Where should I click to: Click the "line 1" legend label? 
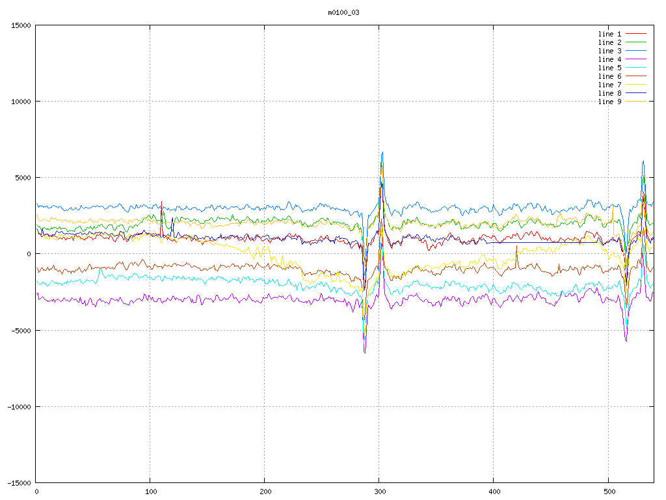click(x=609, y=34)
